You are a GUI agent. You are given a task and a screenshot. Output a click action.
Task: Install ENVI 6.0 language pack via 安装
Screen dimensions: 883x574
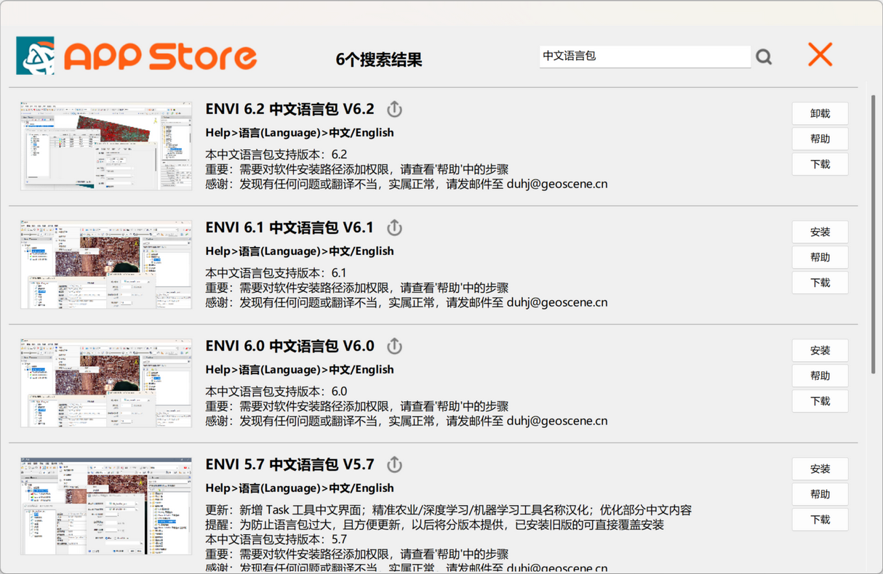(820, 350)
